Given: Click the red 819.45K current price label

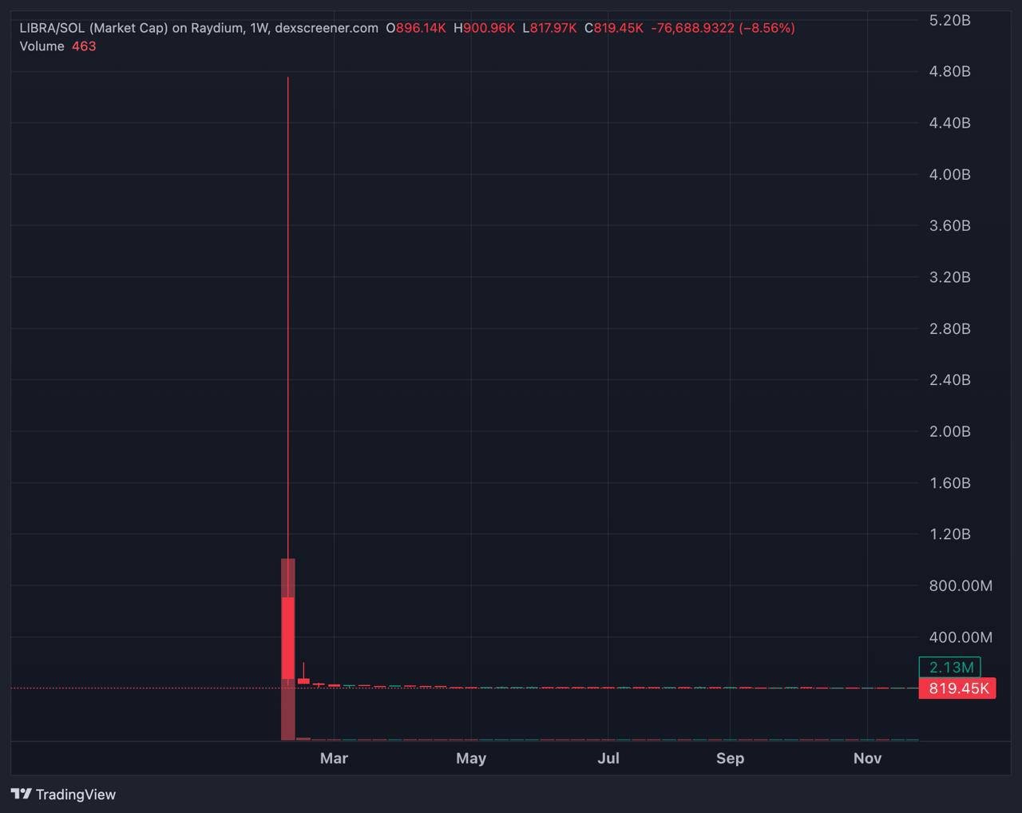Looking at the screenshot, I should pos(957,688).
